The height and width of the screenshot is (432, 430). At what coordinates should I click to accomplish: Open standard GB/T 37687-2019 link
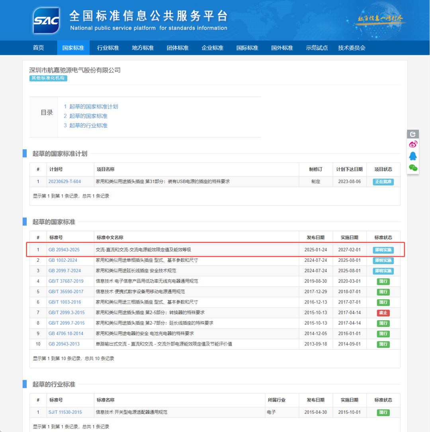66,281
